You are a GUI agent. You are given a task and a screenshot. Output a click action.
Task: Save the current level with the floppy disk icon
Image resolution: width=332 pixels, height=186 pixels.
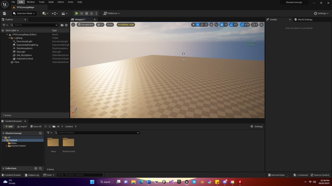click(4, 13)
